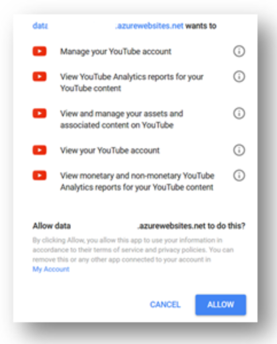Image resolution: width=277 pixels, height=344 pixels.
Task: Click info icon for Manage your YouTube account
Action: [239, 52]
